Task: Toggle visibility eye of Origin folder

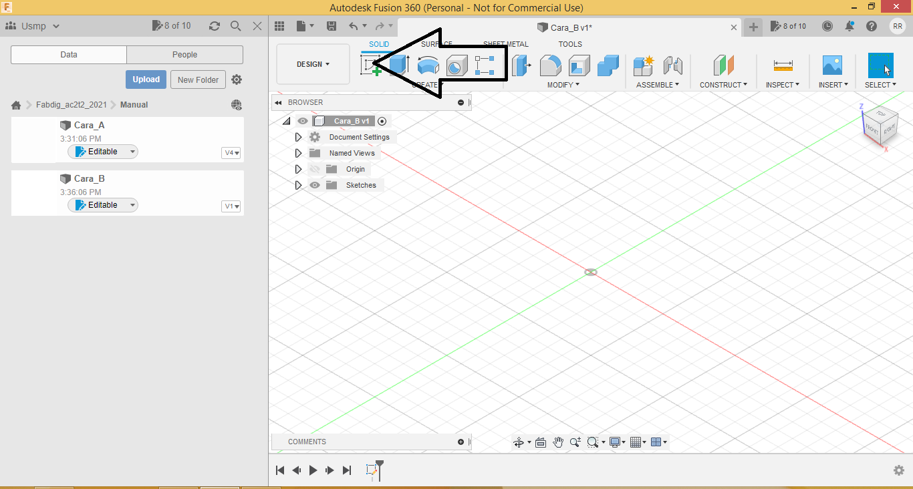Action: [x=315, y=169]
